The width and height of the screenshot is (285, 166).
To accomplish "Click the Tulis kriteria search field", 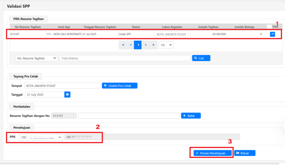I will [x=125, y=58].
